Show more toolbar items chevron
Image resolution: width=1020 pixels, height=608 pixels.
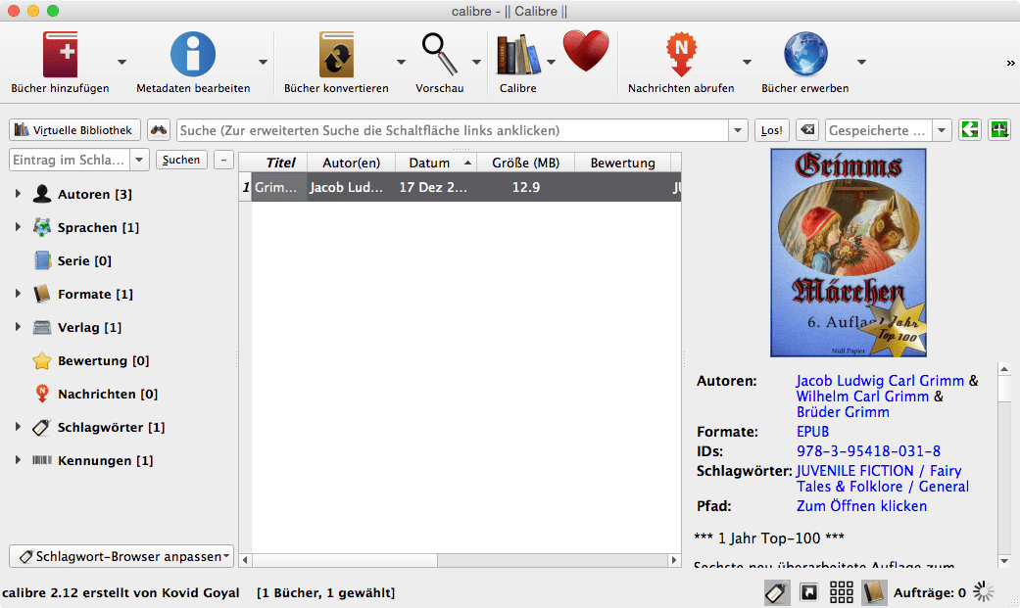click(1010, 63)
